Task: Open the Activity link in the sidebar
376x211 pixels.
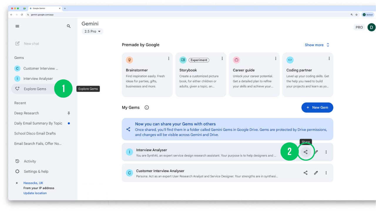Action: click(x=30, y=161)
